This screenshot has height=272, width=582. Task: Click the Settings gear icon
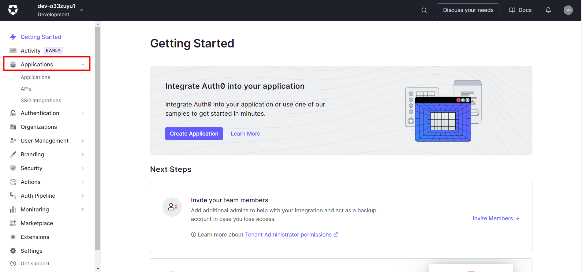click(13, 251)
